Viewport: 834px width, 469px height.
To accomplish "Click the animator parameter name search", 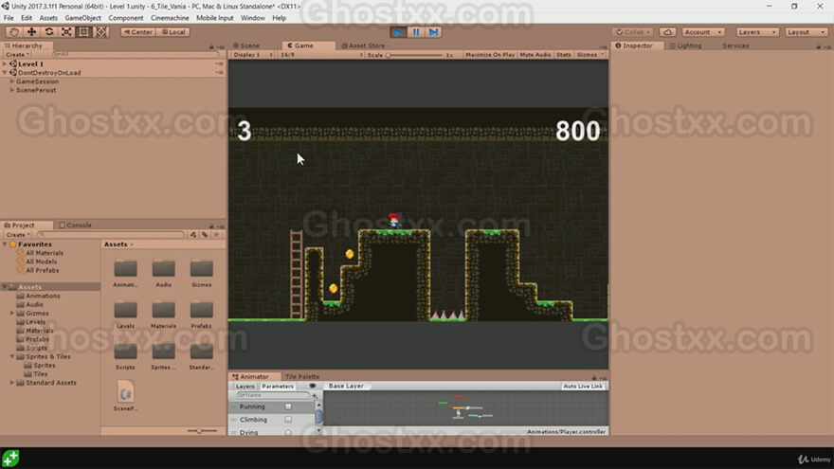I will click(x=272, y=396).
